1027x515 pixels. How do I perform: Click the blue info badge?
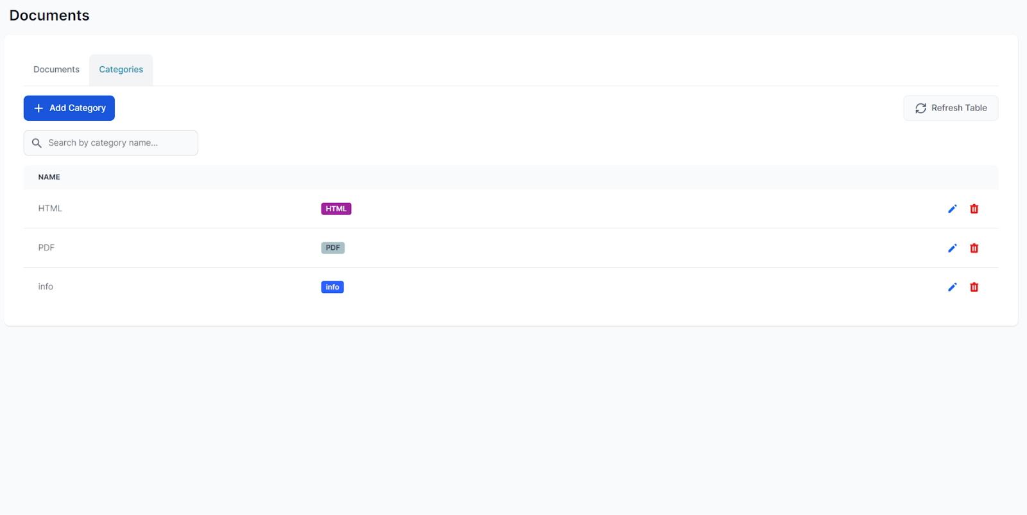[x=332, y=287]
